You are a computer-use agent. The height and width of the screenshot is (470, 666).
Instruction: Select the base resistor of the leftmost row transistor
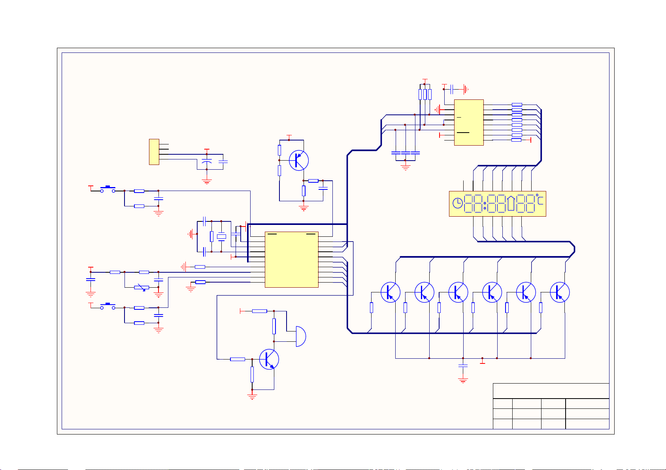point(372,307)
